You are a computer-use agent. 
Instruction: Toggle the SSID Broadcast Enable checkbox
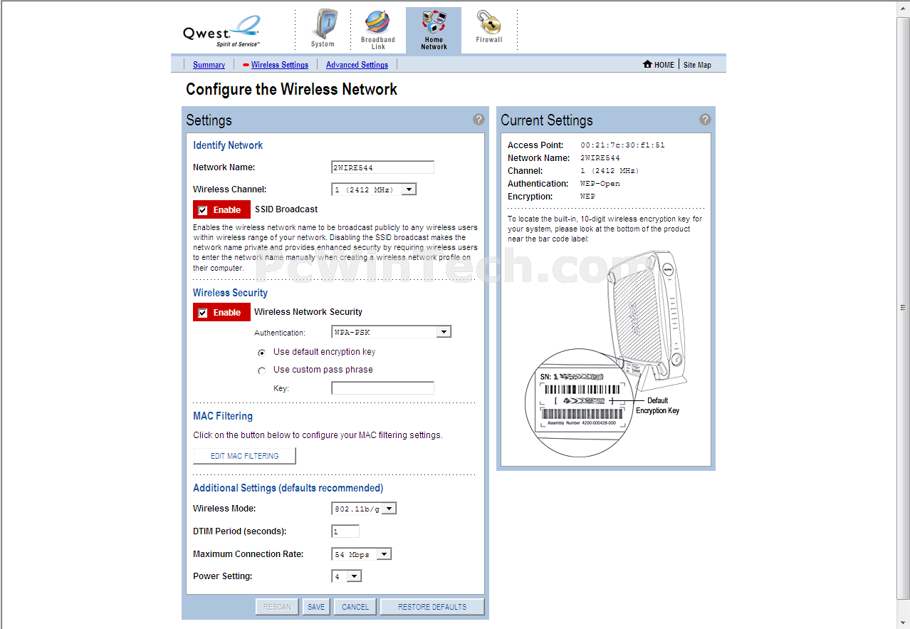203,210
